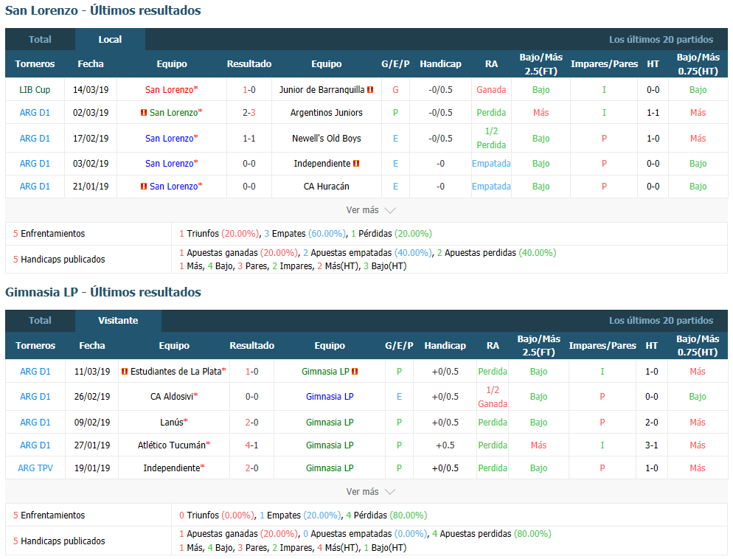Click Independiente team in the 19/01/19 row
The height and width of the screenshot is (559, 733).
pos(172,468)
